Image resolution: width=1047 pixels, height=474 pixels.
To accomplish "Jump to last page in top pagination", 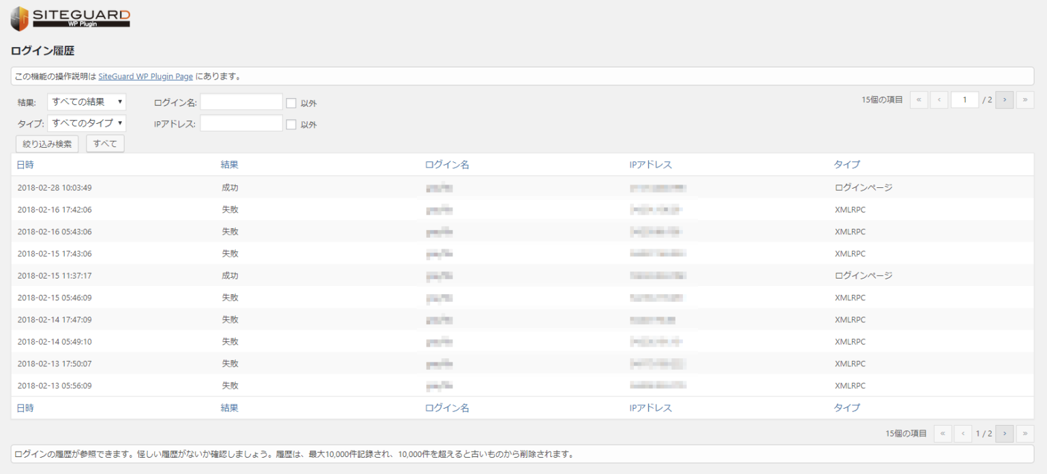I will (x=1025, y=100).
